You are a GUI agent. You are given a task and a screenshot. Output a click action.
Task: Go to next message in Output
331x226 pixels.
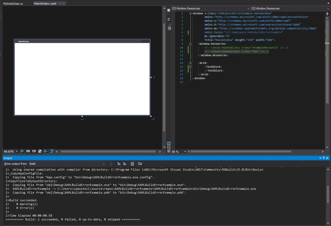click(125, 164)
